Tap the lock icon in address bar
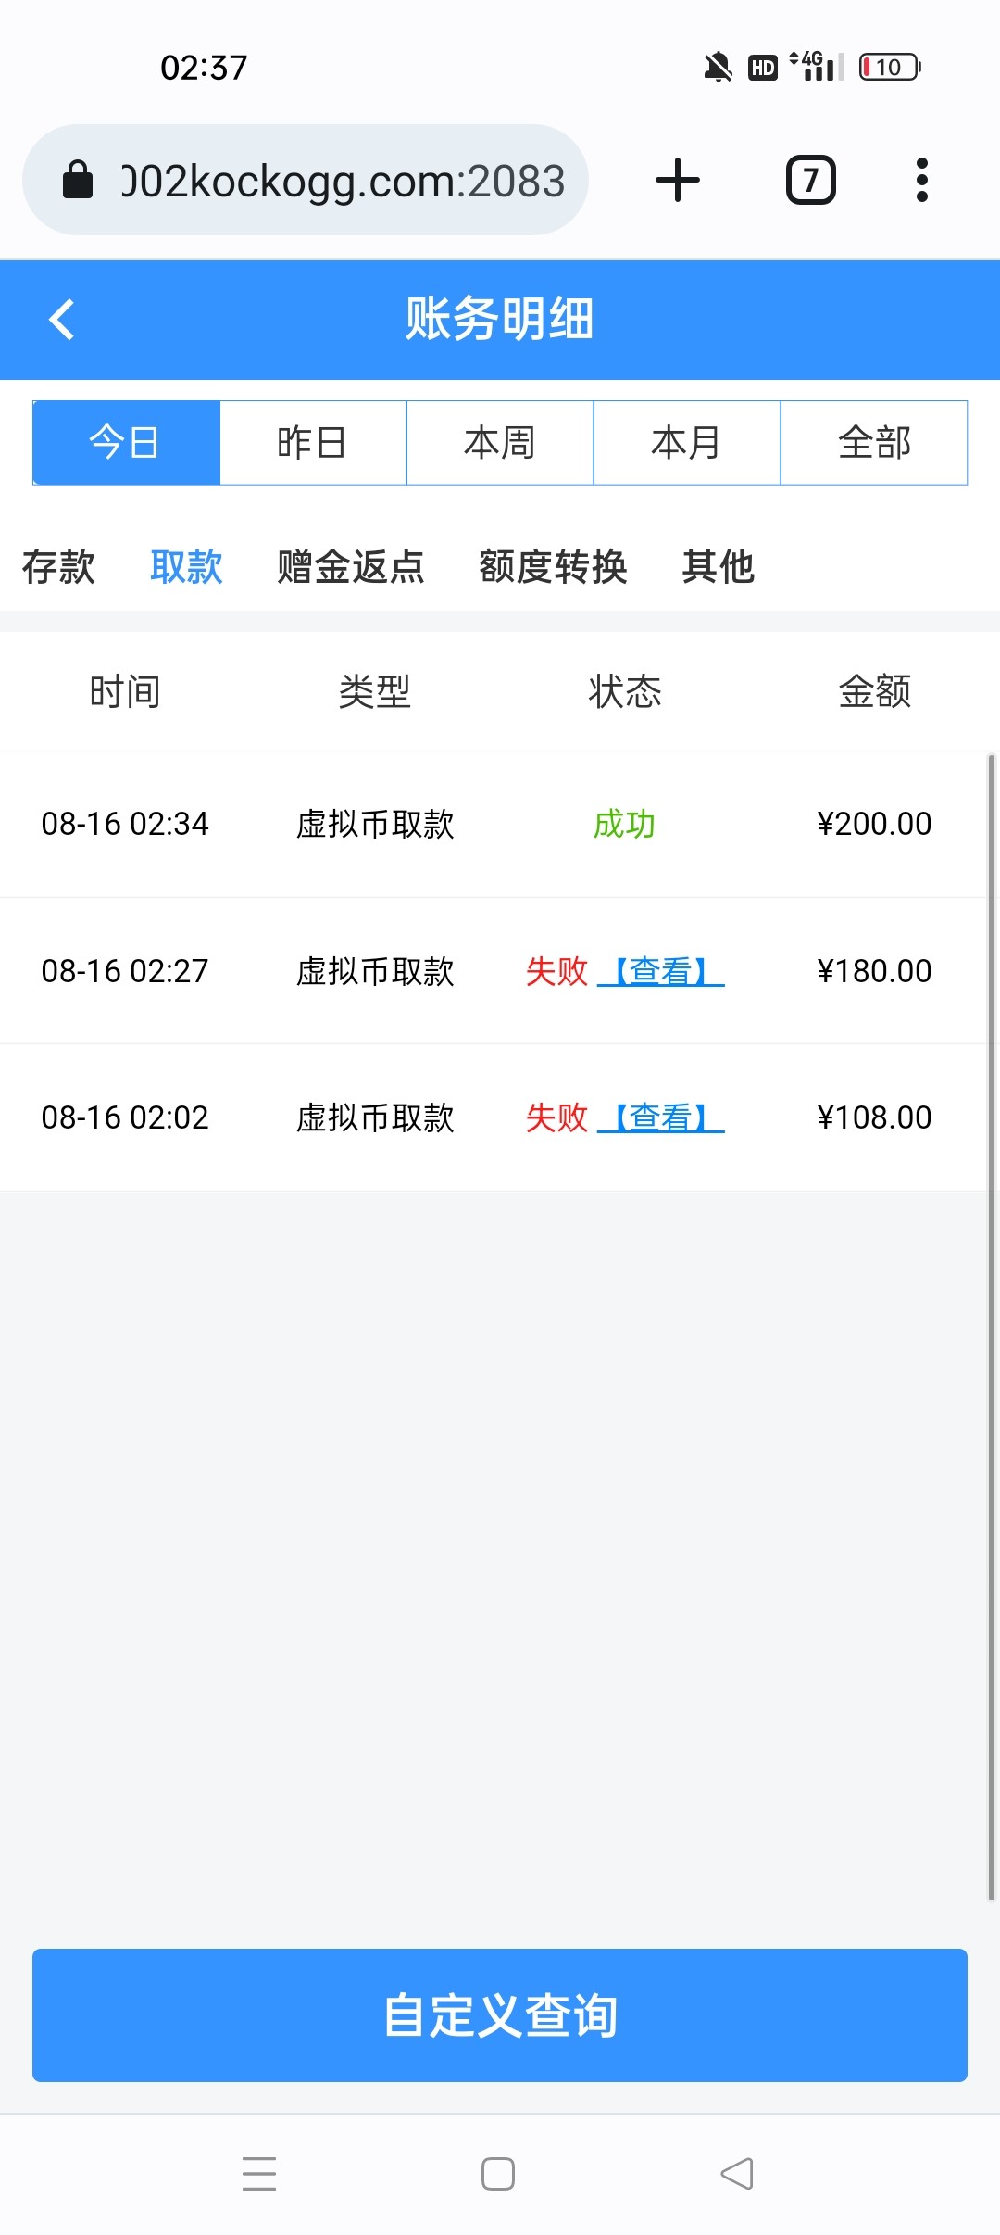Image resolution: width=1000 pixels, height=2235 pixels. click(x=78, y=180)
